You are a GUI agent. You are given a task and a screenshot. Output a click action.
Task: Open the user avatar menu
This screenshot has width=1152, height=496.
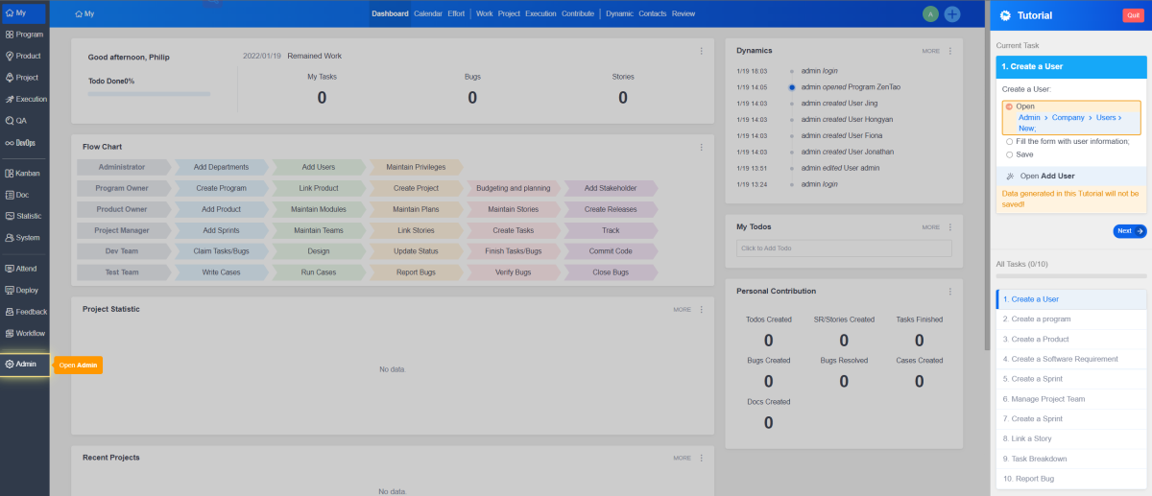click(x=929, y=14)
